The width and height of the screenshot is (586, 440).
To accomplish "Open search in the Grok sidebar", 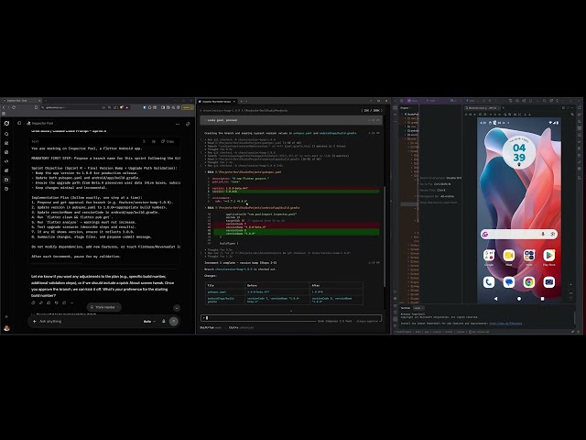I will point(6,134).
